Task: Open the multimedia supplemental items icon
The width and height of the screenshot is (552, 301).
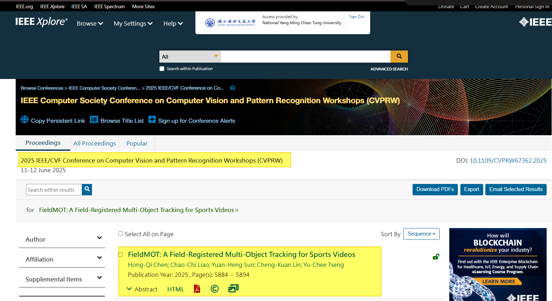Action: point(233,289)
